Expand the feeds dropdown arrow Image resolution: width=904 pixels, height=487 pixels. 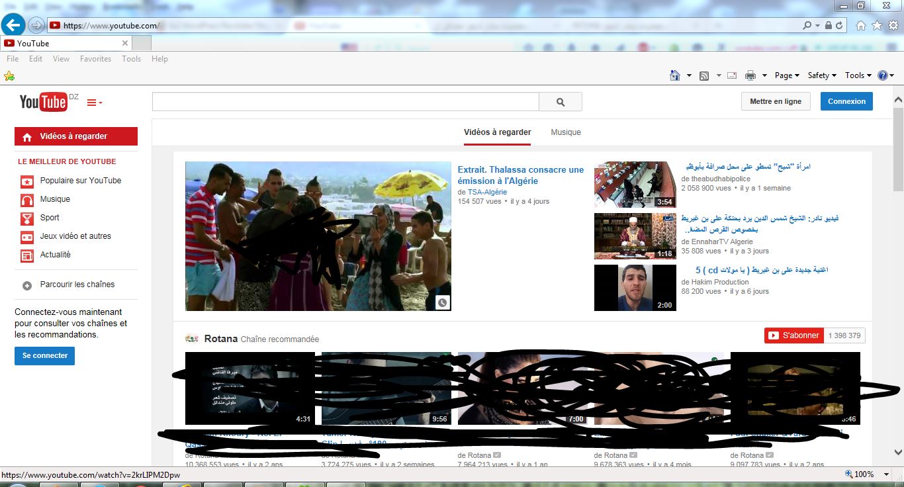click(x=719, y=75)
